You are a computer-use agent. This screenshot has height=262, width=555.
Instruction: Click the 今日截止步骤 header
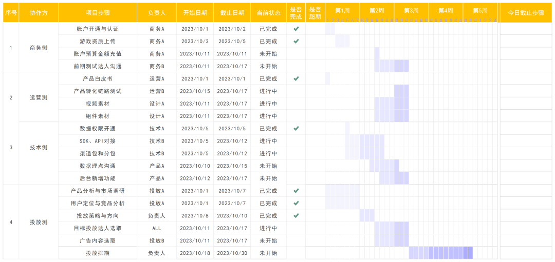point(526,13)
